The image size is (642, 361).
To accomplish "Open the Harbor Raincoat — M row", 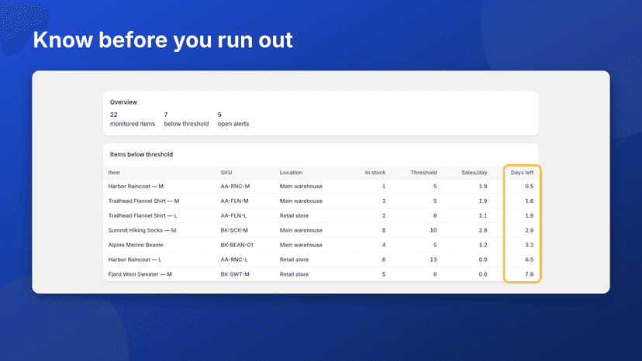I will 320,186.
